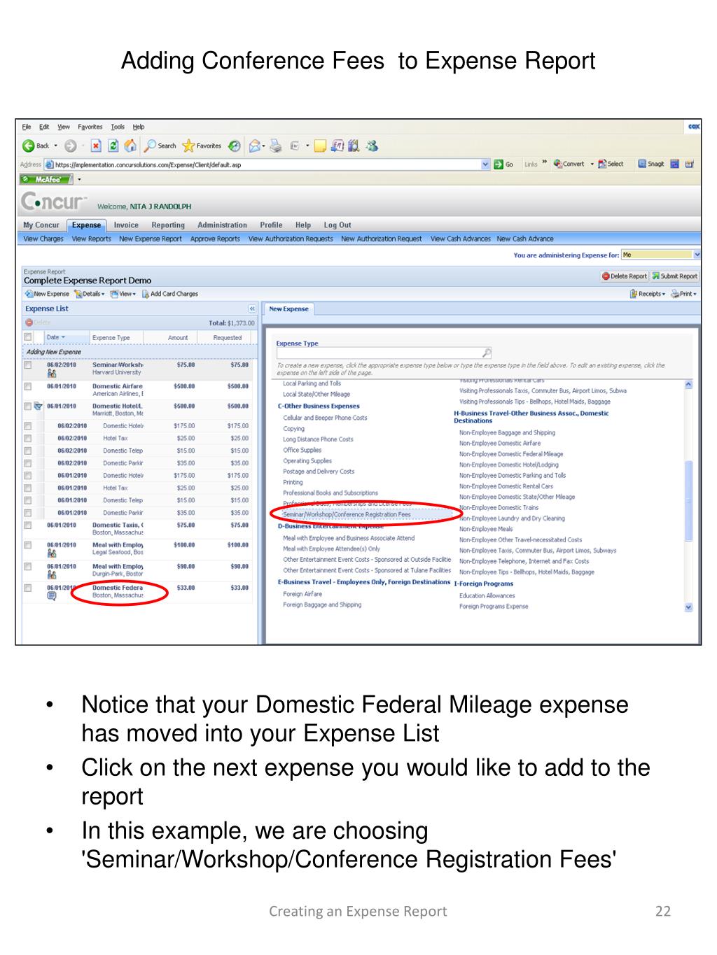
Task: Click attendees icon on the $90.00 meal row
Action: [52, 575]
